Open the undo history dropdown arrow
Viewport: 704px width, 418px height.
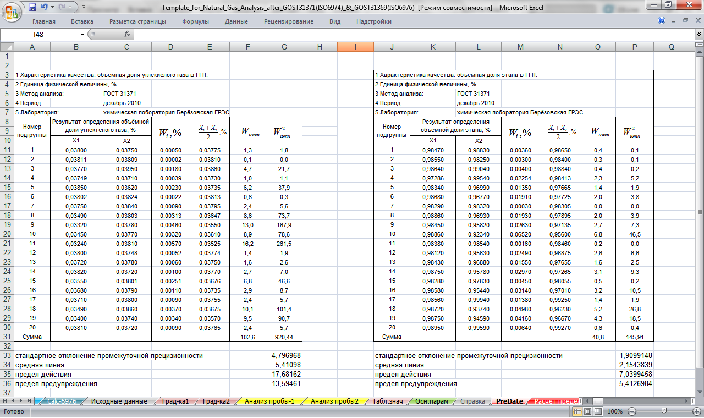(x=52, y=7)
